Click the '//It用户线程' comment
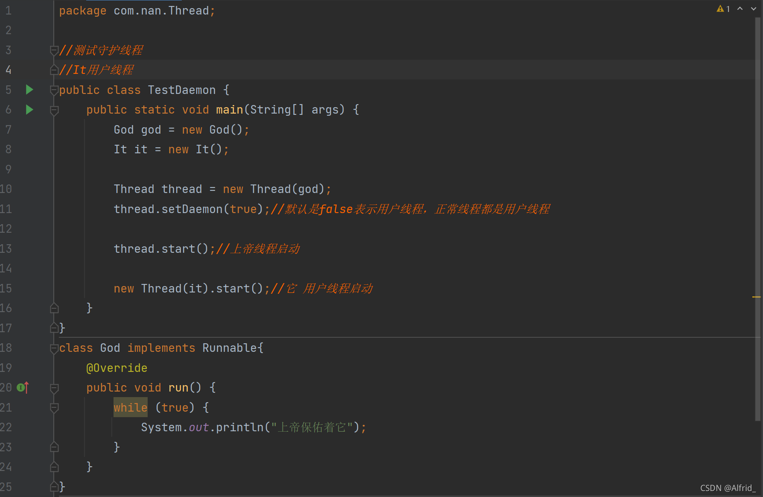The height and width of the screenshot is (497, 763). pos(96,70)
